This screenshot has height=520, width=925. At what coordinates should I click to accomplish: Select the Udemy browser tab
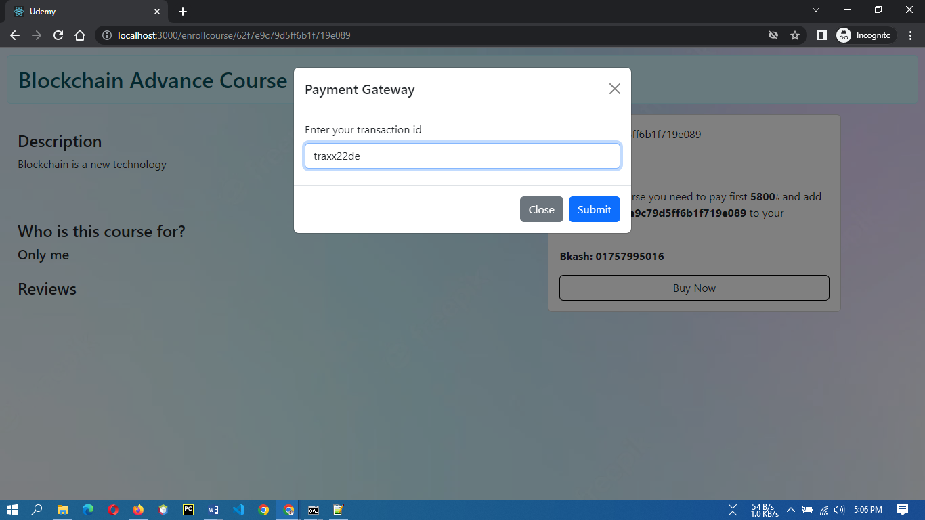tap(81, 11)
